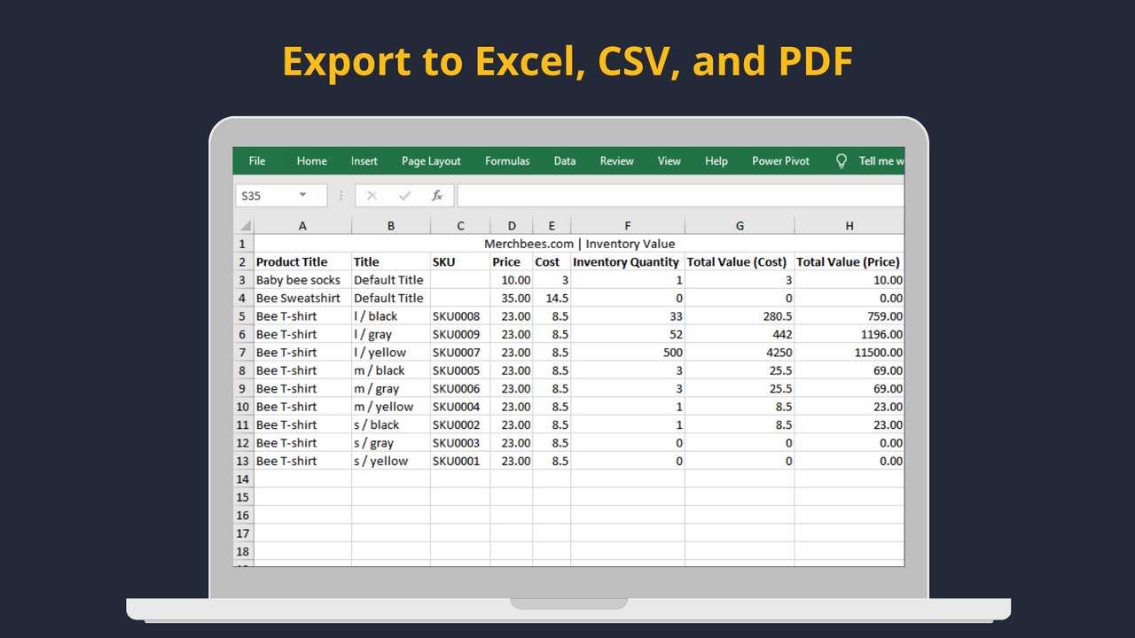Switch to the Review tab

tap(616, 160)
